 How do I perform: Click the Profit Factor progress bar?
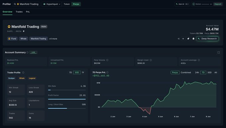[x=67, y=99]
